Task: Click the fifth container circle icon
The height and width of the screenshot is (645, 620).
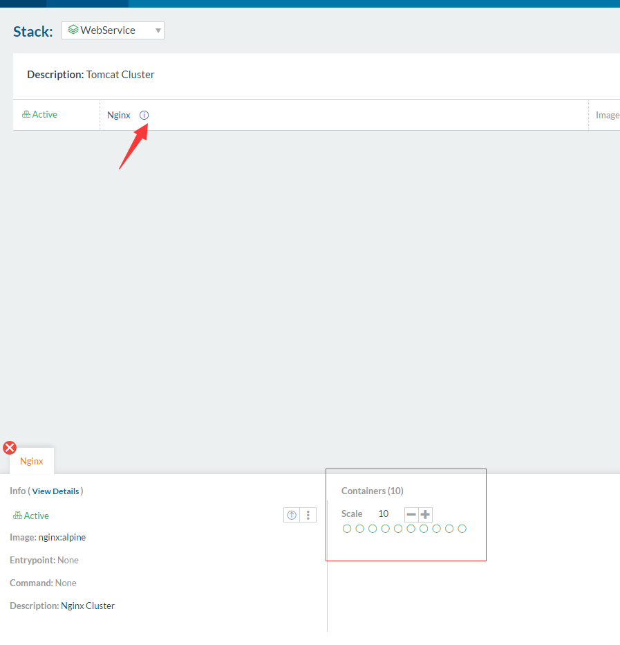Action: 398,529
